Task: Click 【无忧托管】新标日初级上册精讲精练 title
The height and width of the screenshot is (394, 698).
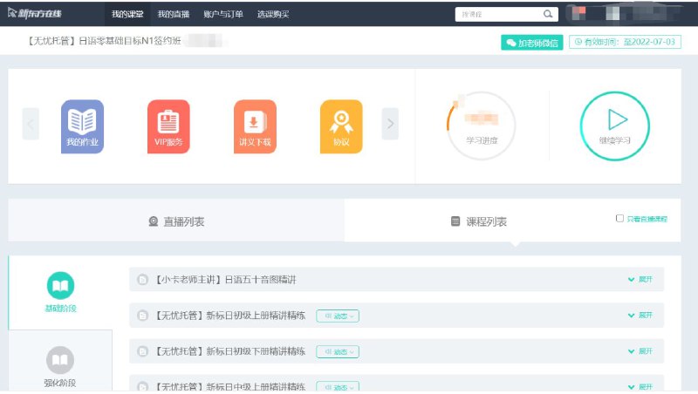Action: pyautogui.click(x=229, y=316)
